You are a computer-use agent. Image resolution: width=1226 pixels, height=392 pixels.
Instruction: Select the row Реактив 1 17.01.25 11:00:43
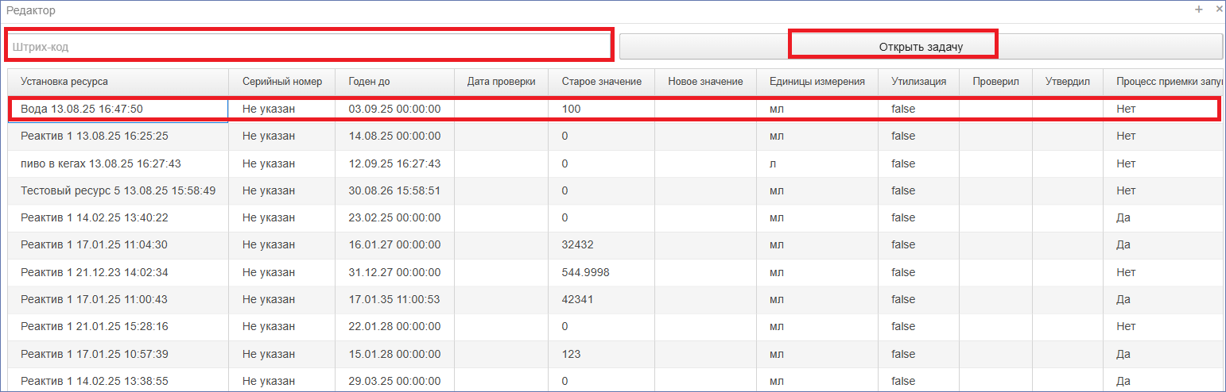615,299
